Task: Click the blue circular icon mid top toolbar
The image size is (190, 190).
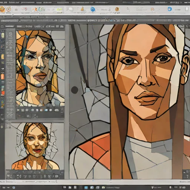Action: tap(93, 9)
